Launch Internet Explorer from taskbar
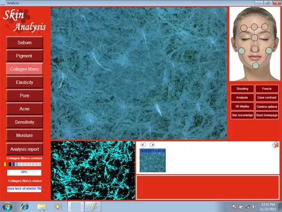This screenshot has height=212, width=282. pos(24,207)
